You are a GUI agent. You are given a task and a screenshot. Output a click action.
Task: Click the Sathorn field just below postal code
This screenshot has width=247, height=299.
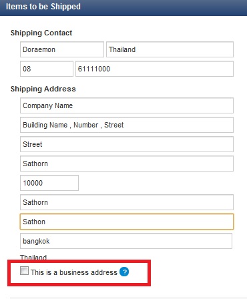coord(127,202)
